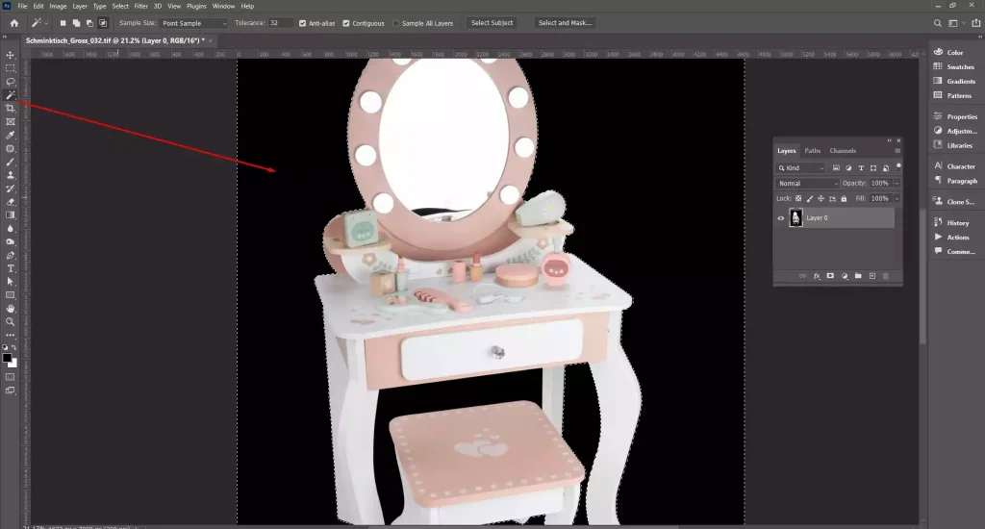This screenshot has height=529, width=985.
Task: Hide Layer 0 with the eye icon
Action: pyautogui.click(x=781, y=218)
